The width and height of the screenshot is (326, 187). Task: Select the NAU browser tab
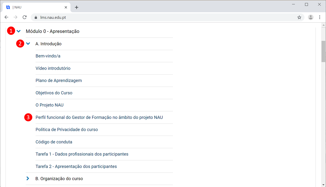pos(34,7)
